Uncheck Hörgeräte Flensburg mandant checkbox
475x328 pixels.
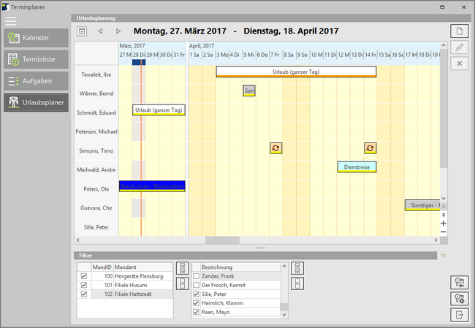pos(84,276)
